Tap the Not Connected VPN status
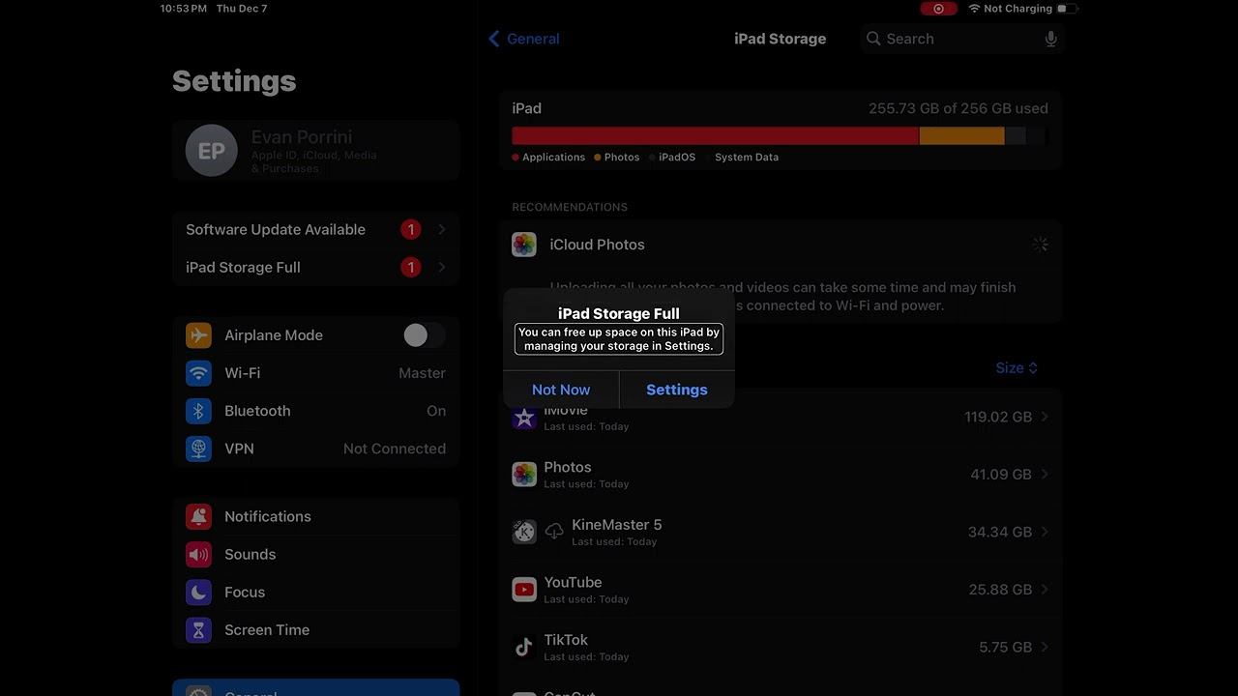Viewport: 1238px width, 696px height. (395, 449)
